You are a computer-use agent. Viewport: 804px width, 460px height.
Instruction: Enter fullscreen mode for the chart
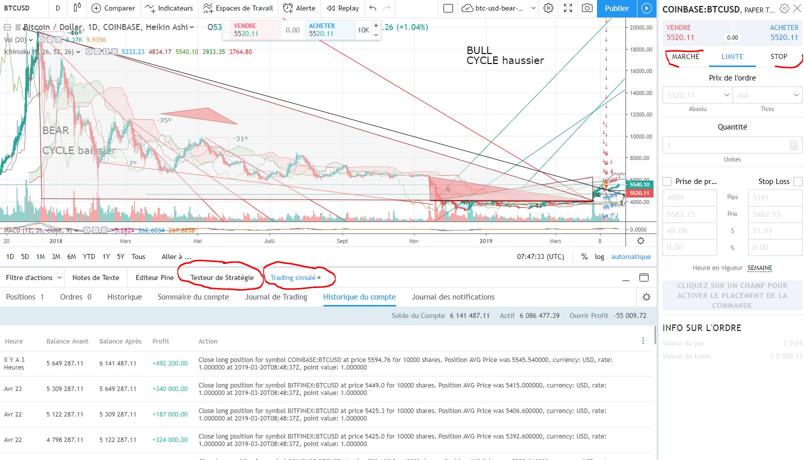click(x=568, y=8)
